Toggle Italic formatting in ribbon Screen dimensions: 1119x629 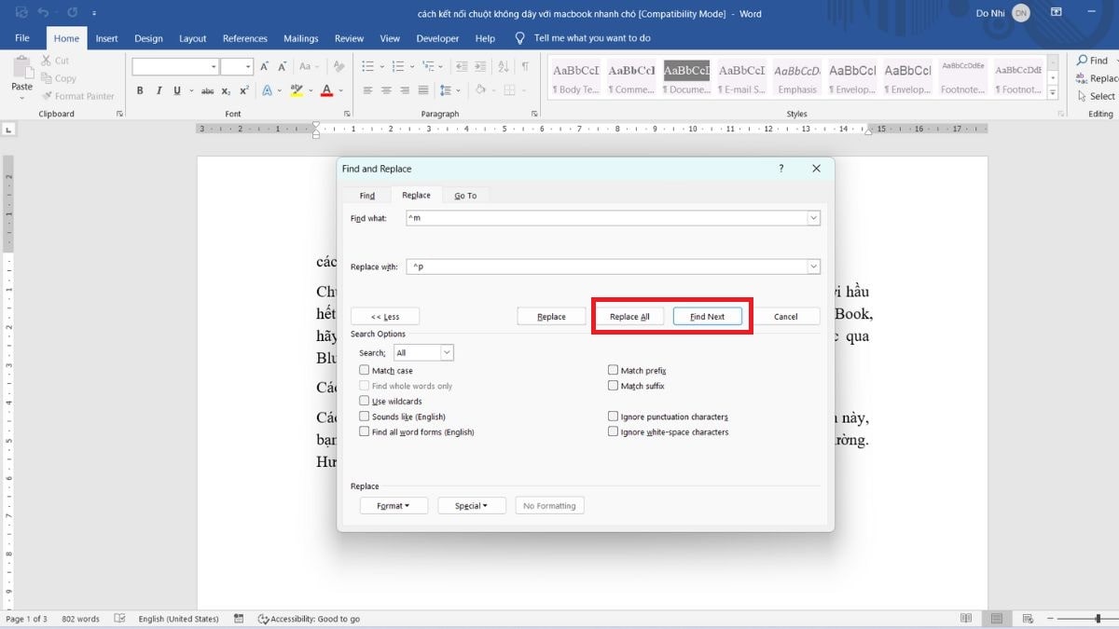click(x=159, y=90)
